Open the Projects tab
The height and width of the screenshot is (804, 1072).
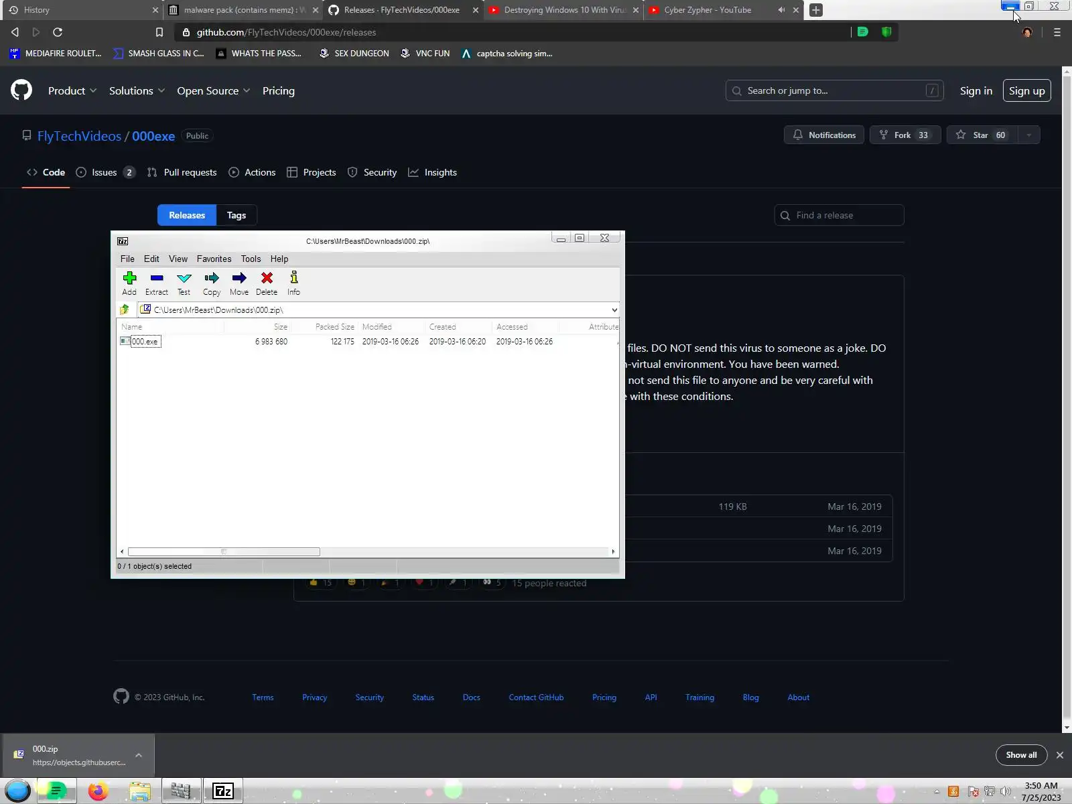click(x=312, y=172)
